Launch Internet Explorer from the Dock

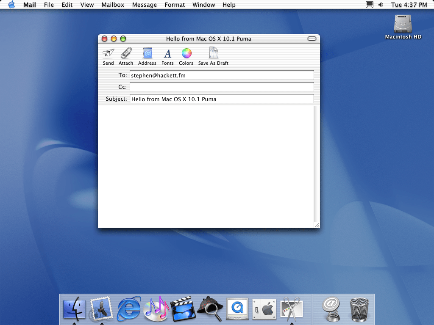tap(129, 309)
